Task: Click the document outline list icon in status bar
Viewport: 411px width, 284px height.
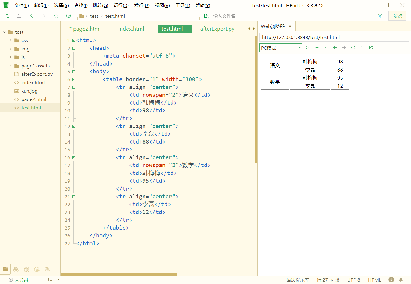Action: (50, 279)
